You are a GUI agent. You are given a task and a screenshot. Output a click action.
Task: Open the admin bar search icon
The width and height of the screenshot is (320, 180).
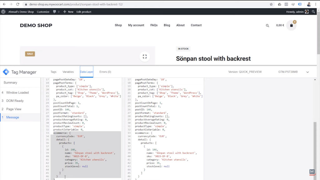[314, 12]
